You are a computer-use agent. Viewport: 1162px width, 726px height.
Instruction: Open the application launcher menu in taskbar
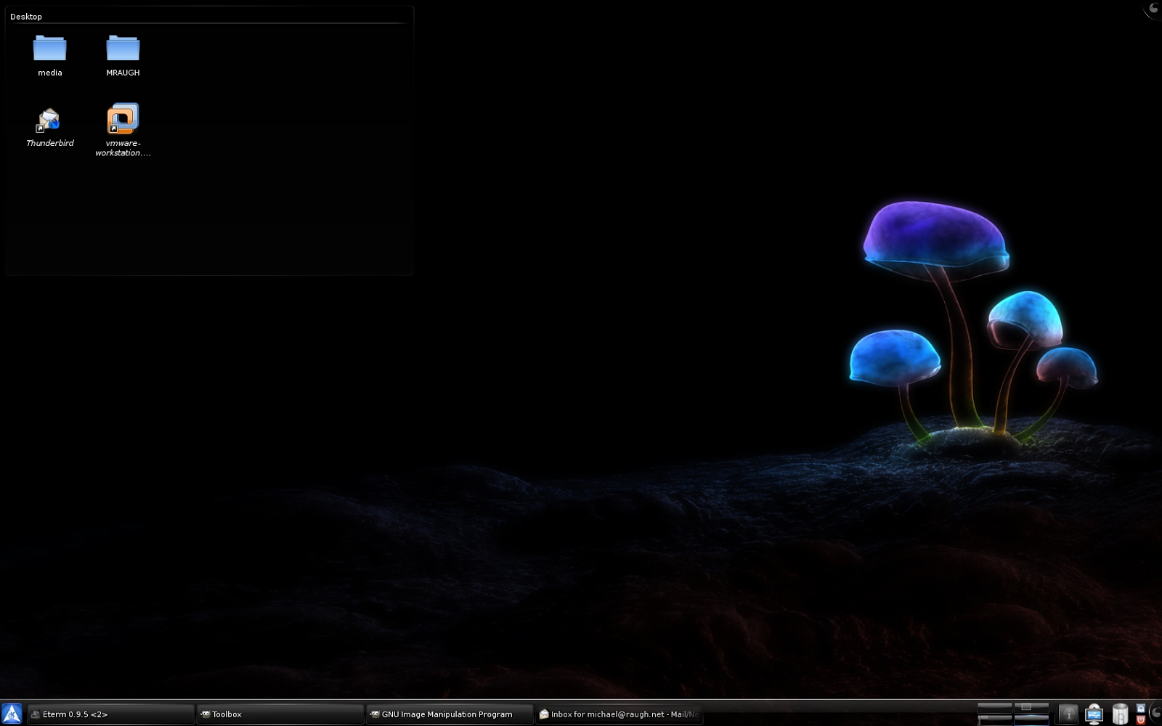pos(12,714)
